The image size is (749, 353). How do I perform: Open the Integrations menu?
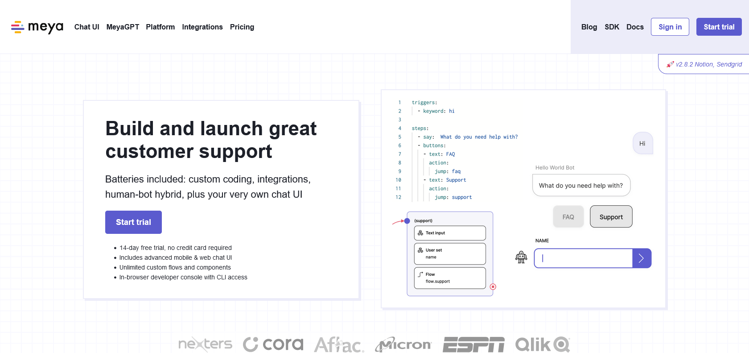tap(202, 27)
